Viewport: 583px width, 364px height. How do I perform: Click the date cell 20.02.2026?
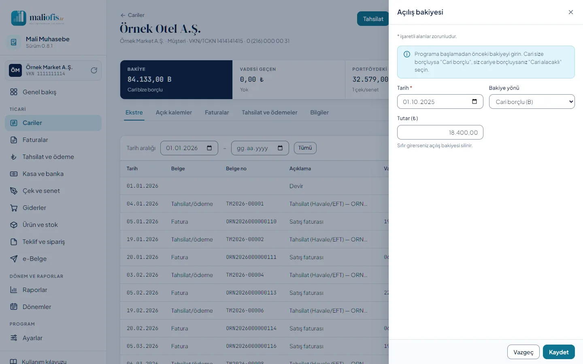point(143,328)
